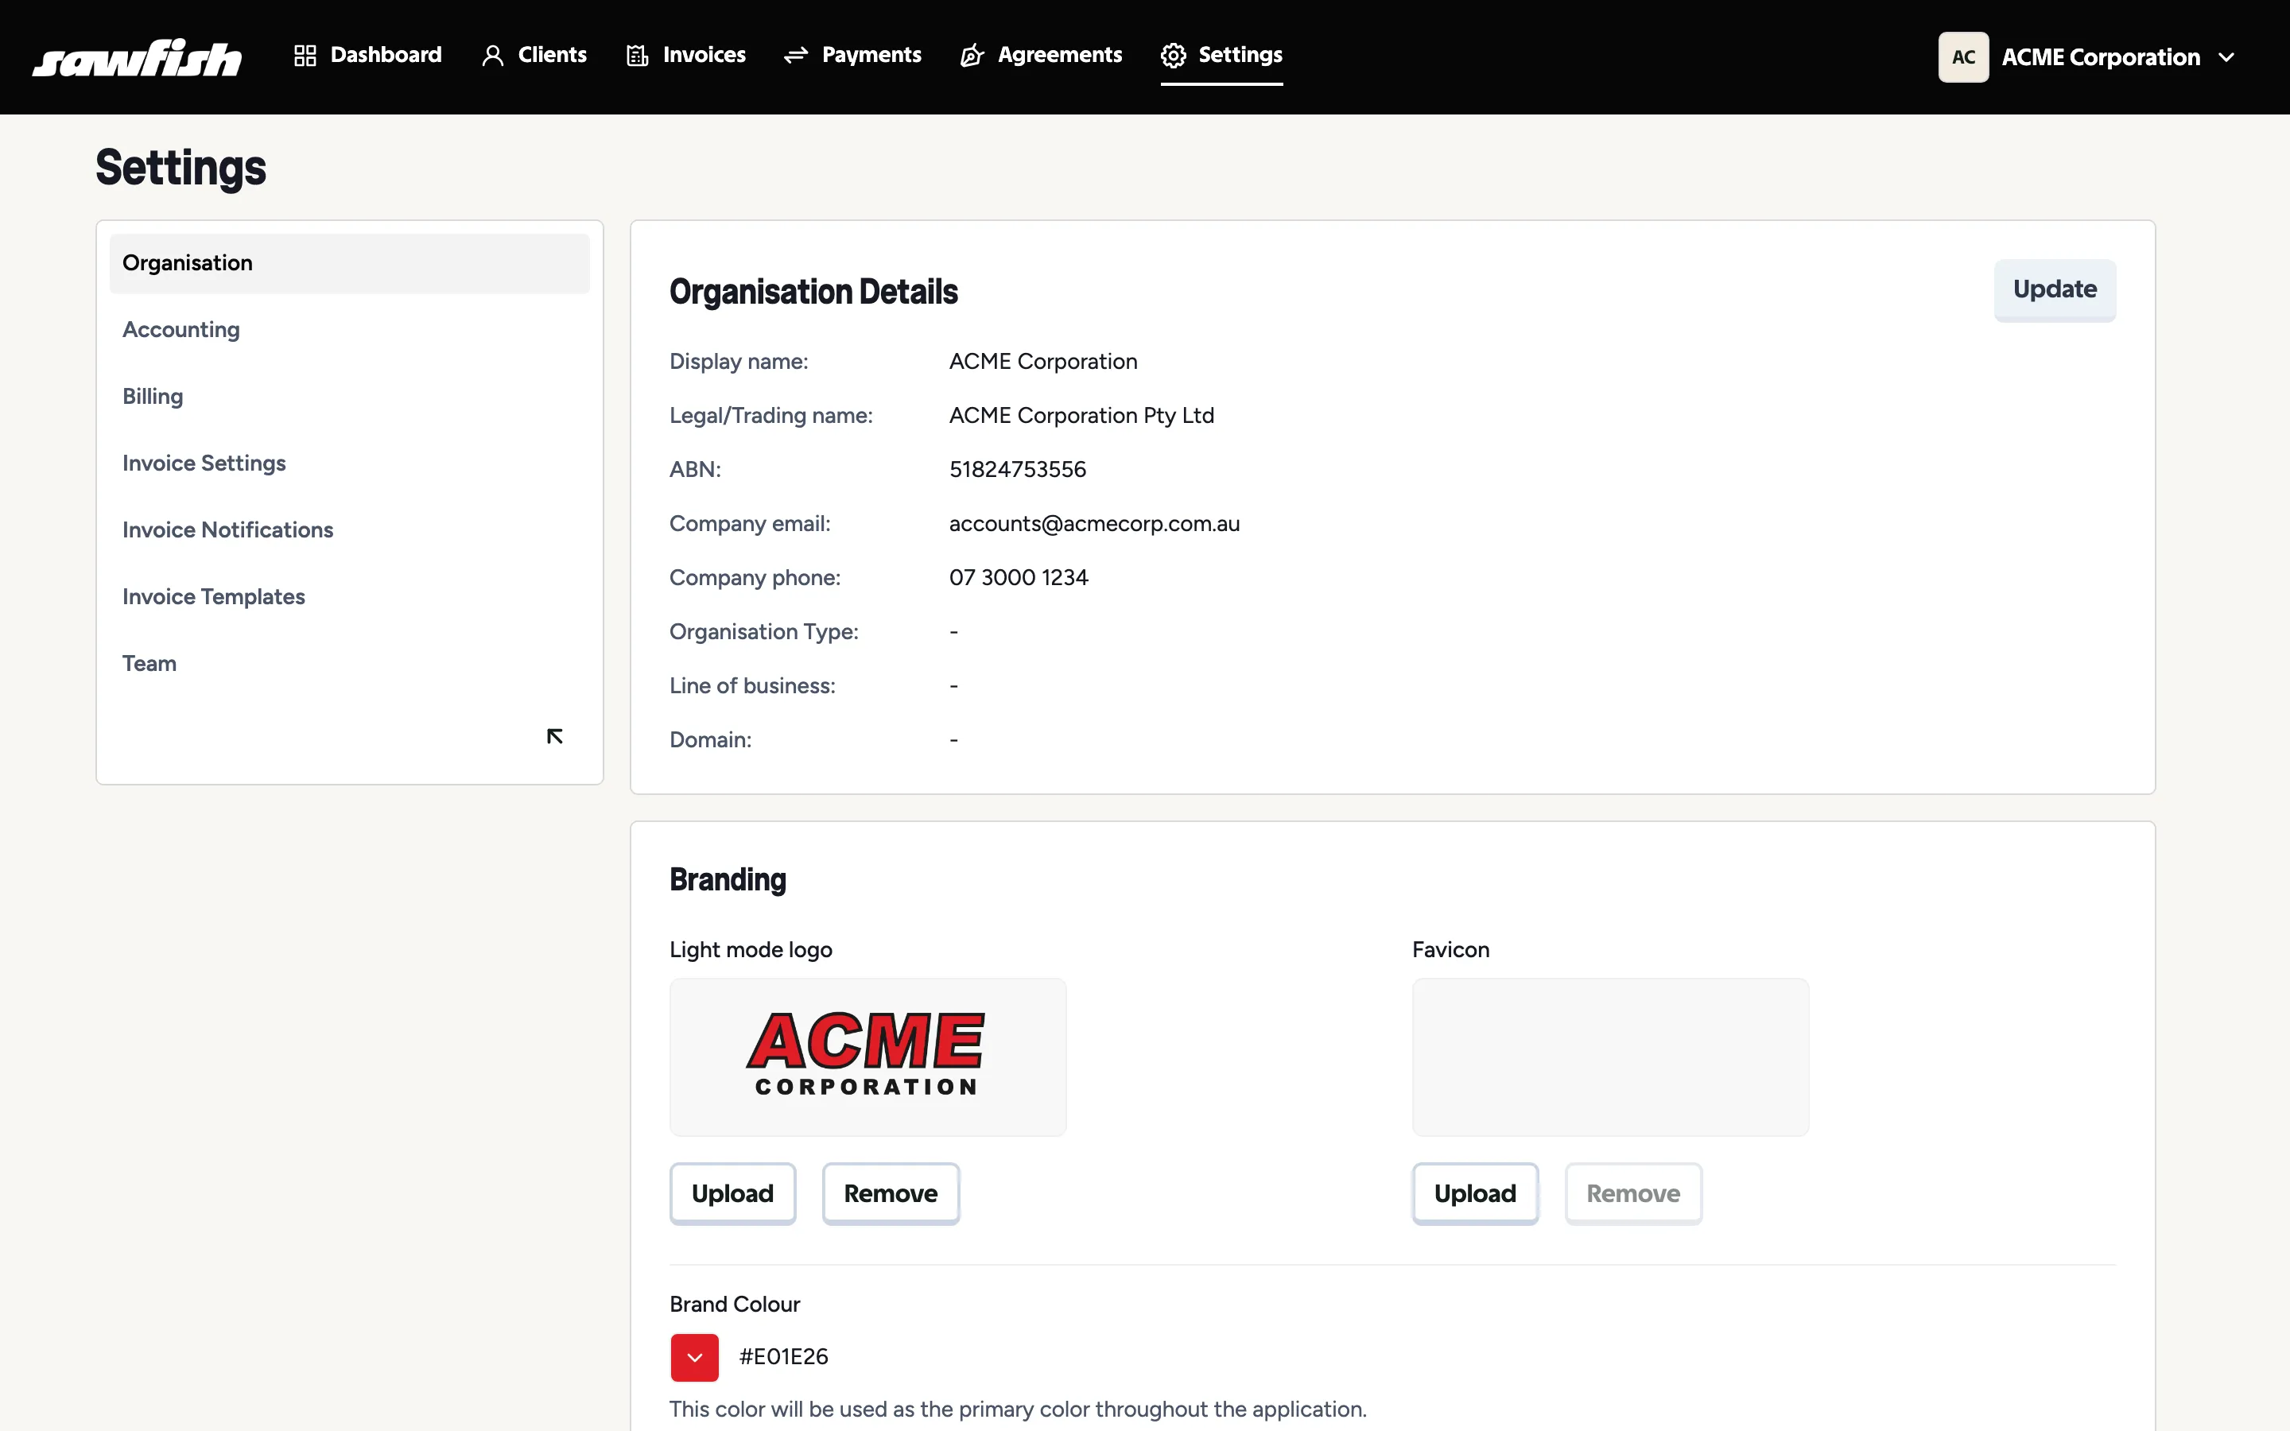Select the Organisation settings tab

[349, 263]
